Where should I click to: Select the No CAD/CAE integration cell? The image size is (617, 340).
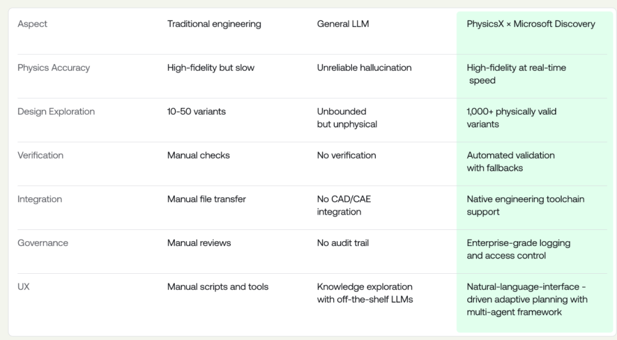tap(344, 205)
